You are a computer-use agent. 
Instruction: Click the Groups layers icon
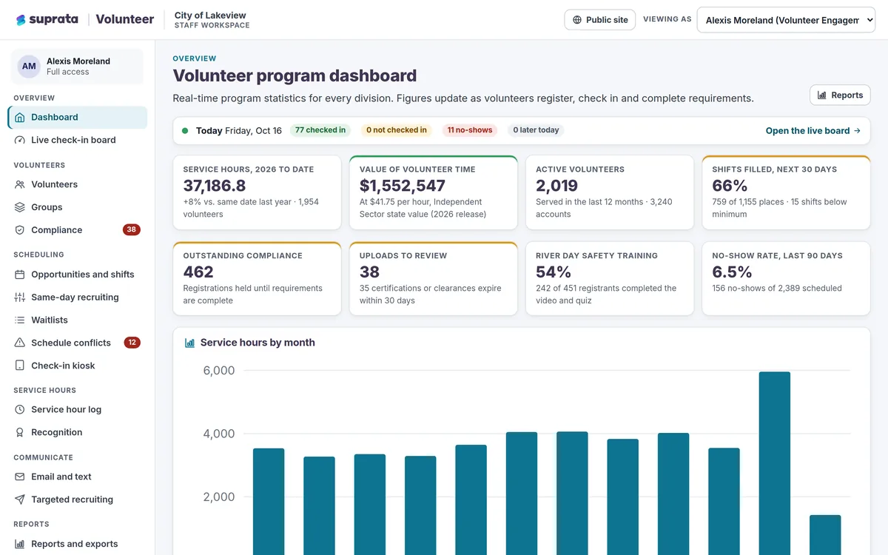(x=20, y=207)
